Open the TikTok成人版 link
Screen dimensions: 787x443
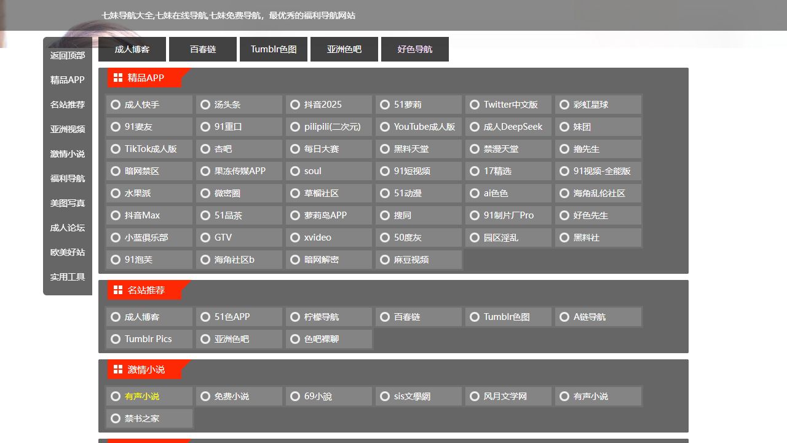coord(149,149)
